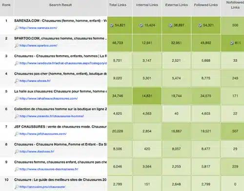Click the check badge next to 15,424 internal links

pyautogui.click(x=141, y=25)
